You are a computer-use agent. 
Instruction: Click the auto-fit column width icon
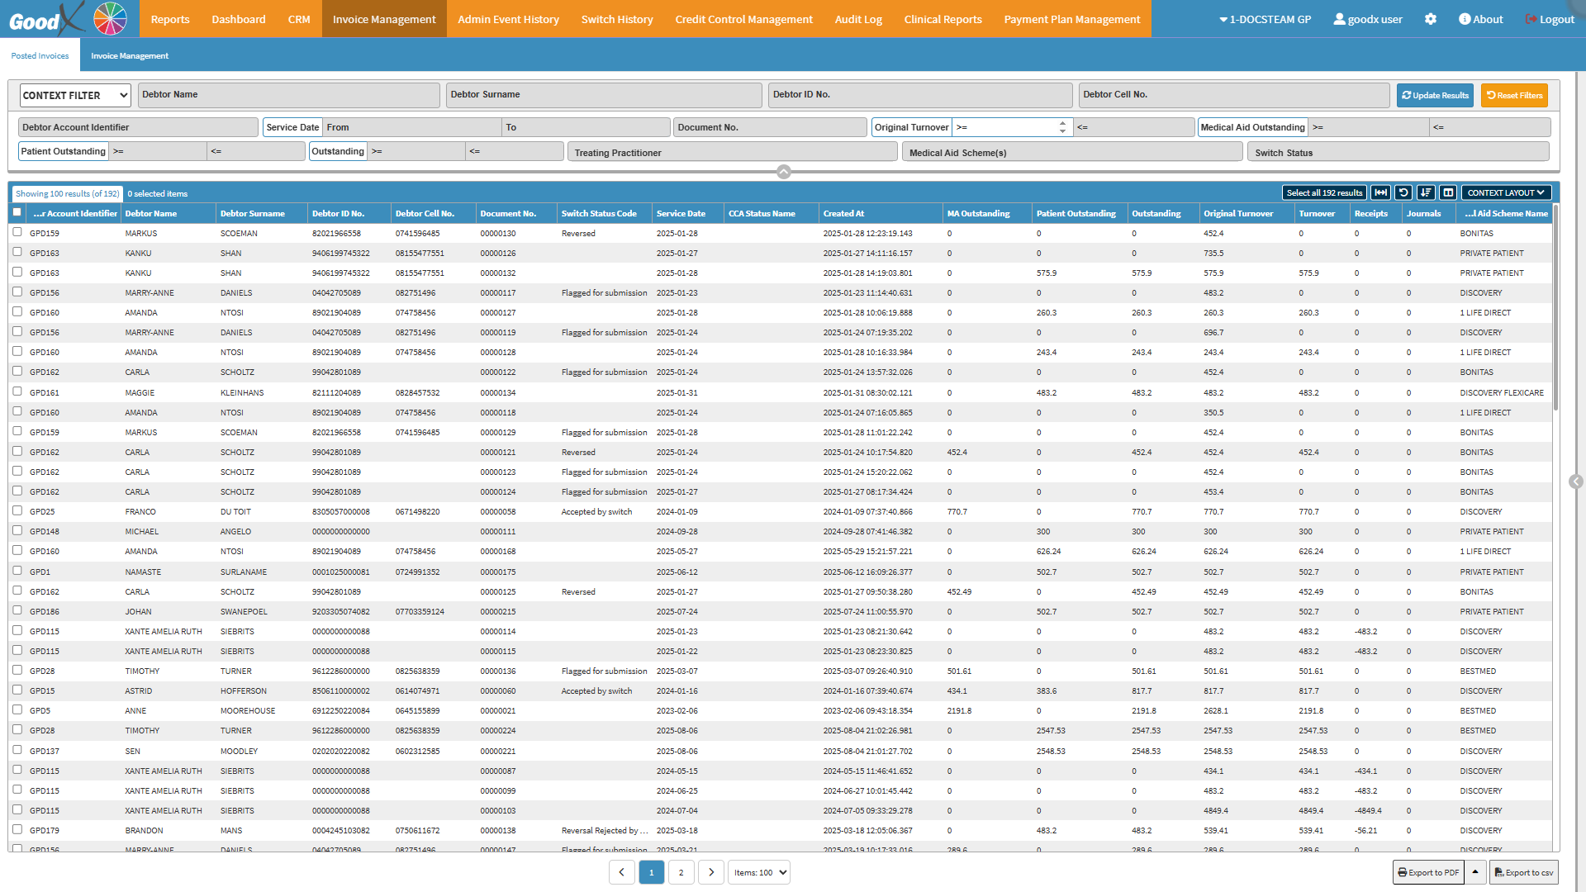1380,192
